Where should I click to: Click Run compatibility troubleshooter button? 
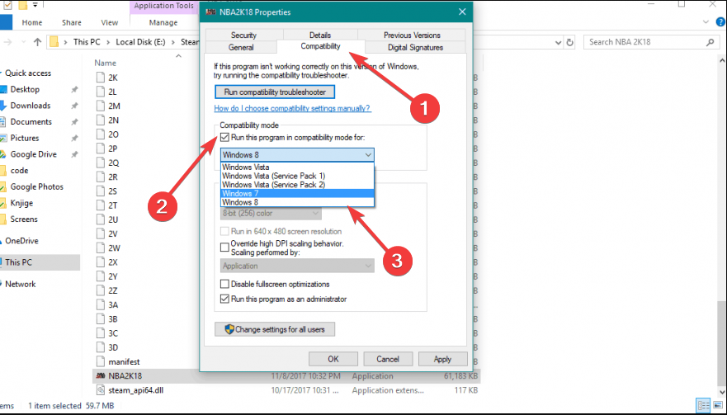pos(275,92)
